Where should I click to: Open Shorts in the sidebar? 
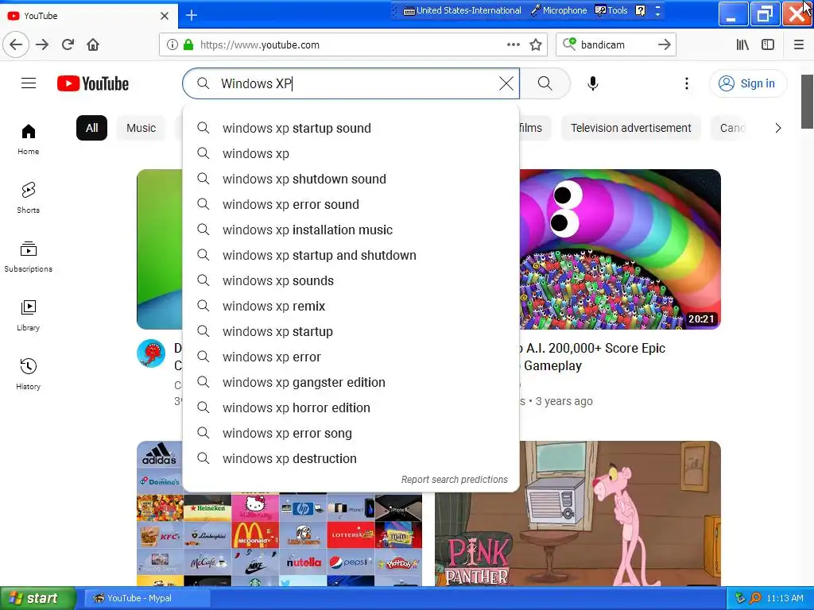coord(28,198)
